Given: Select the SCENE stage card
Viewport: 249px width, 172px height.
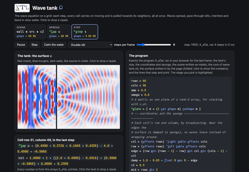Looking at the screenshot, I should click(x=30, y=32).
